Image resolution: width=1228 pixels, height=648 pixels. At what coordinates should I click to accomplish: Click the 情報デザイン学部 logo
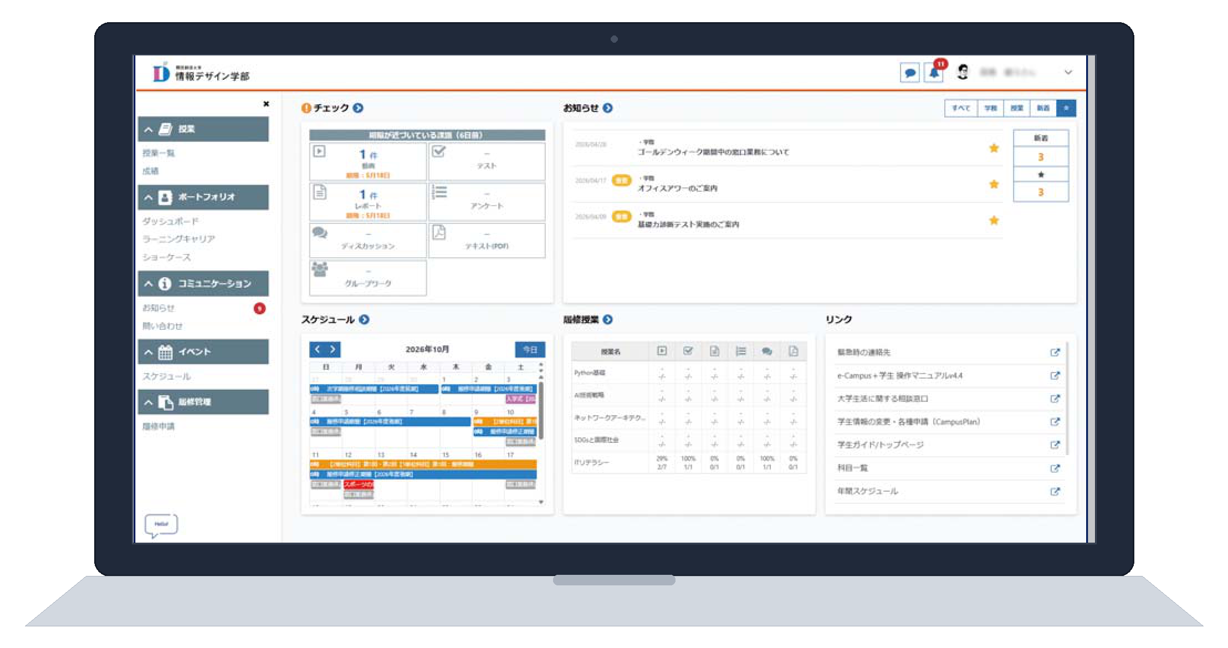201,73
